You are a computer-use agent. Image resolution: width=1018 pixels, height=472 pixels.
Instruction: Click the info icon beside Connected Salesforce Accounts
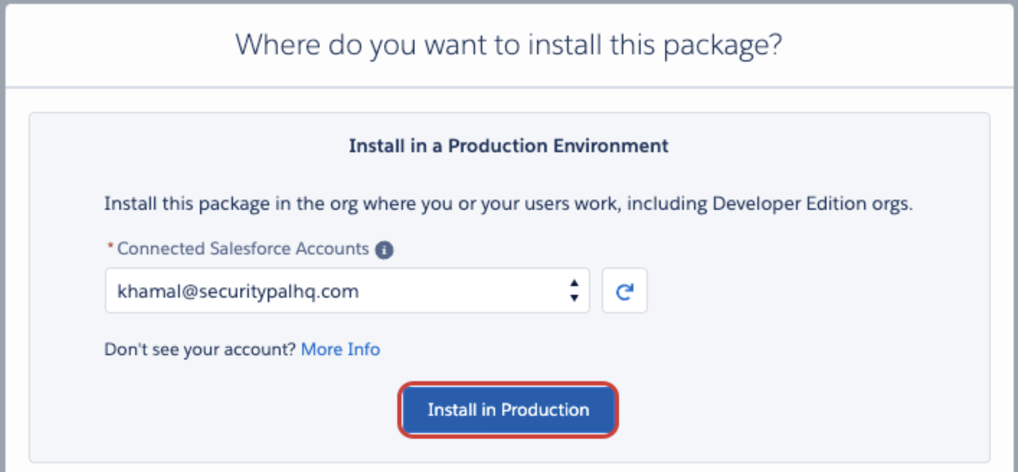tap(384, 250)
